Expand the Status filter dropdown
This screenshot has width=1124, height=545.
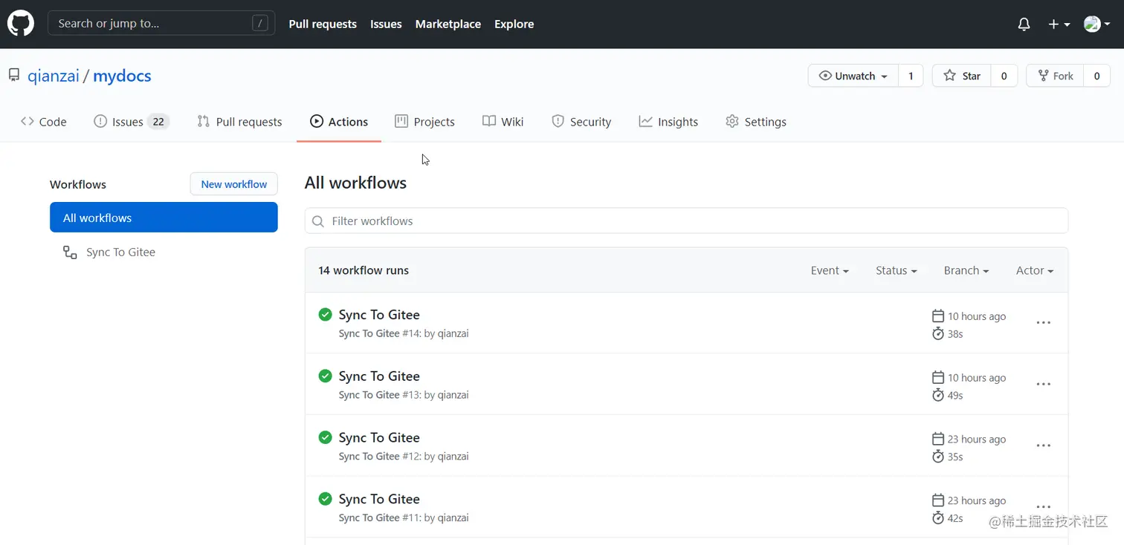897,270
